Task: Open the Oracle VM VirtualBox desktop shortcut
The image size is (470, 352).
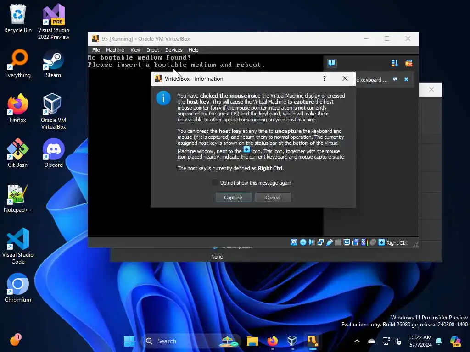Action: click(x=53, y=111)
